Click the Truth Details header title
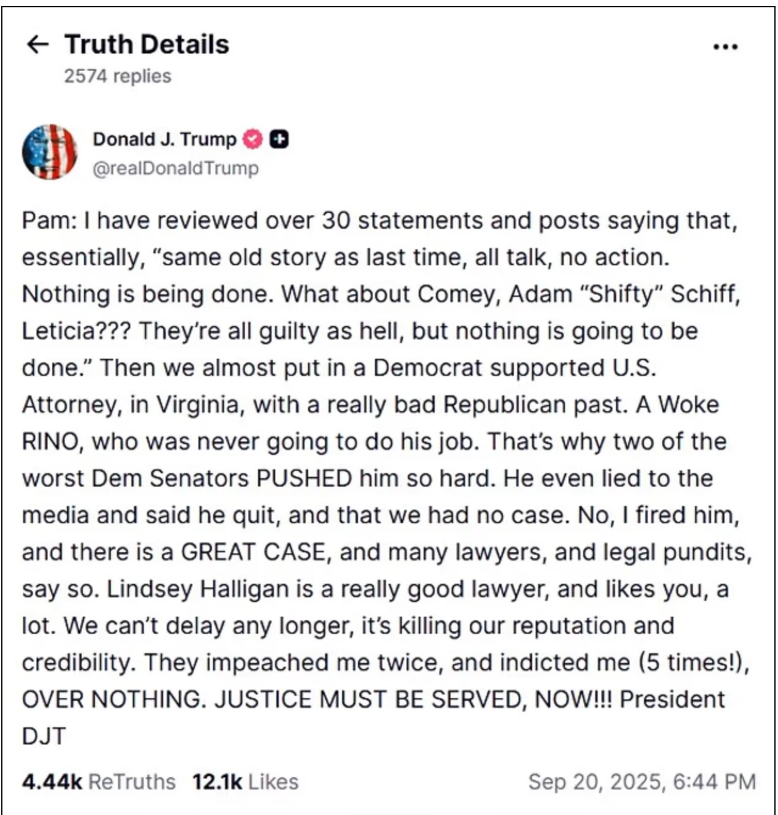The height and width of the screenshot is (815, 778). point(147,44)
